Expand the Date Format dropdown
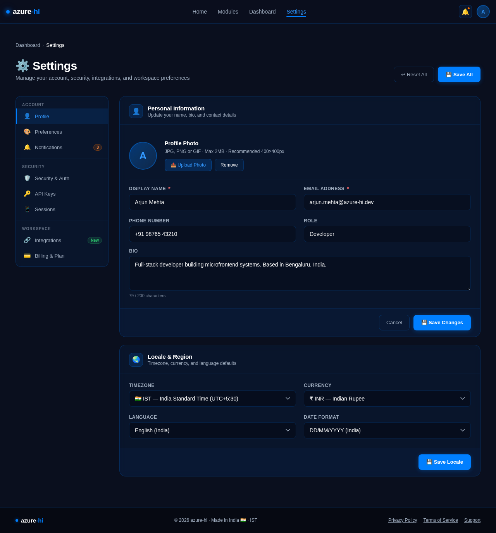This screenshot has width=496, height=533. pyautogui.click(x=387, y=430)
